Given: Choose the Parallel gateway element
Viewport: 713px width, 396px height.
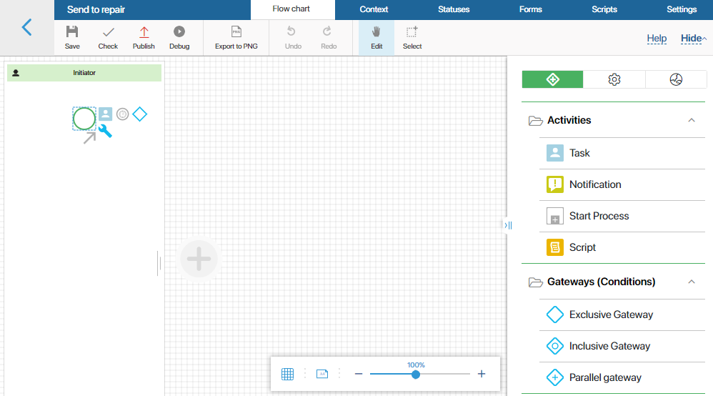Looking at the screenshot, I should point(622,377).
